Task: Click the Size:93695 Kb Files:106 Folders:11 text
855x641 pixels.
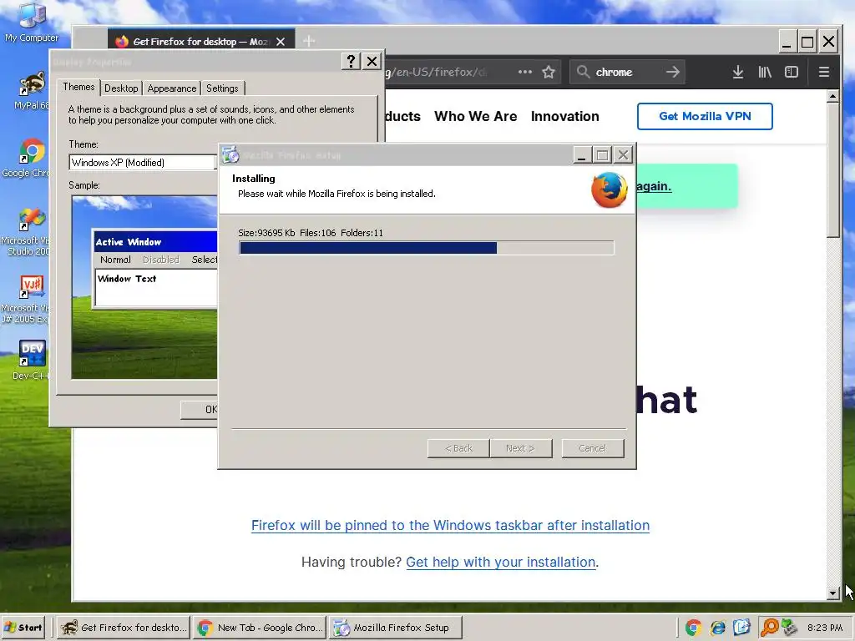Action: coord(311,233)
